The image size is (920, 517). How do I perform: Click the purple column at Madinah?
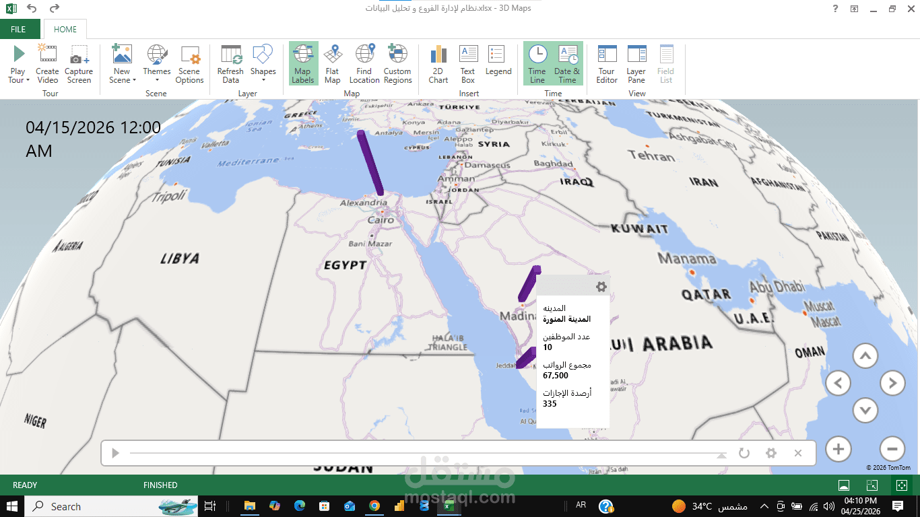coord(530,283)
